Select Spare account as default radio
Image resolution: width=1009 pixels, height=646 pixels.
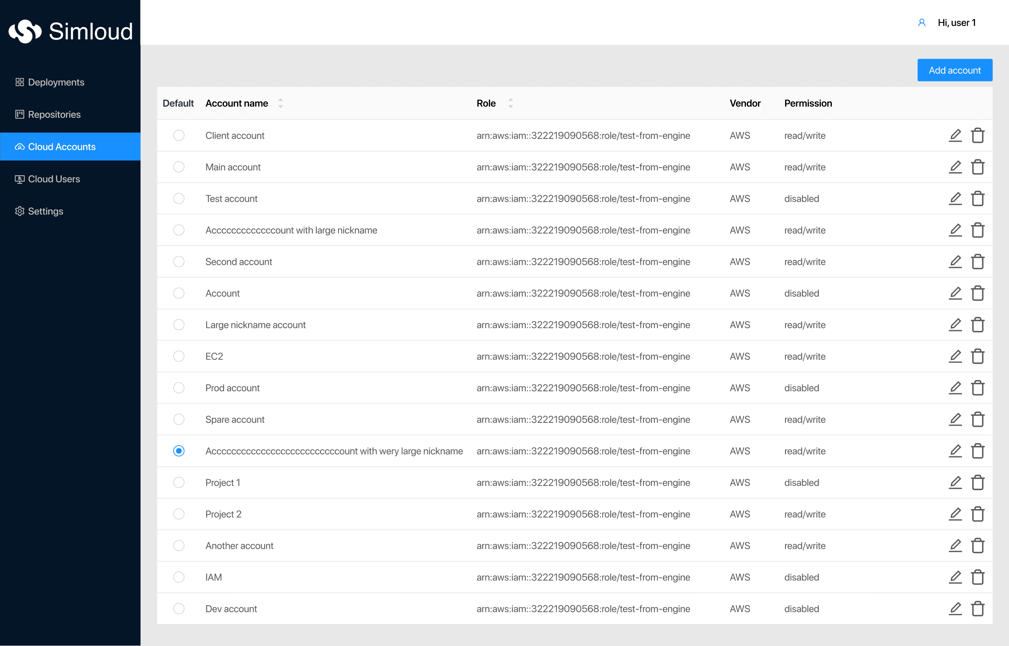pos(179,420)
